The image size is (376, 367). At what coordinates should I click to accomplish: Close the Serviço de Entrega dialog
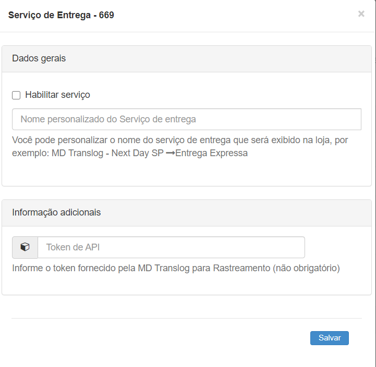click(361, 14)
